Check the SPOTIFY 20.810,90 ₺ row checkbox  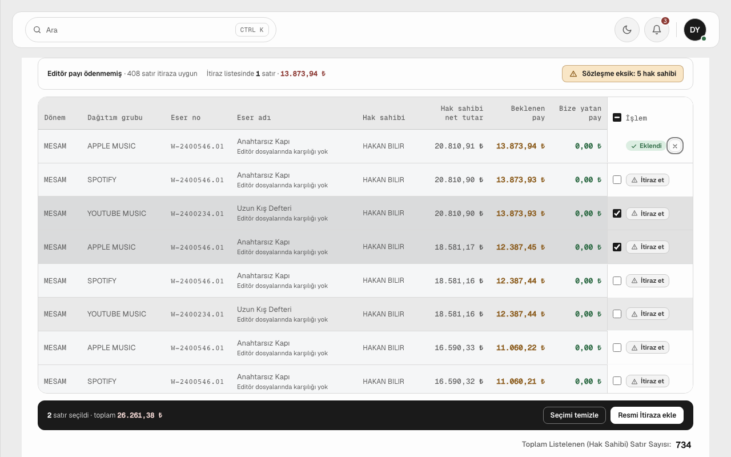click(x=617, y=180)
